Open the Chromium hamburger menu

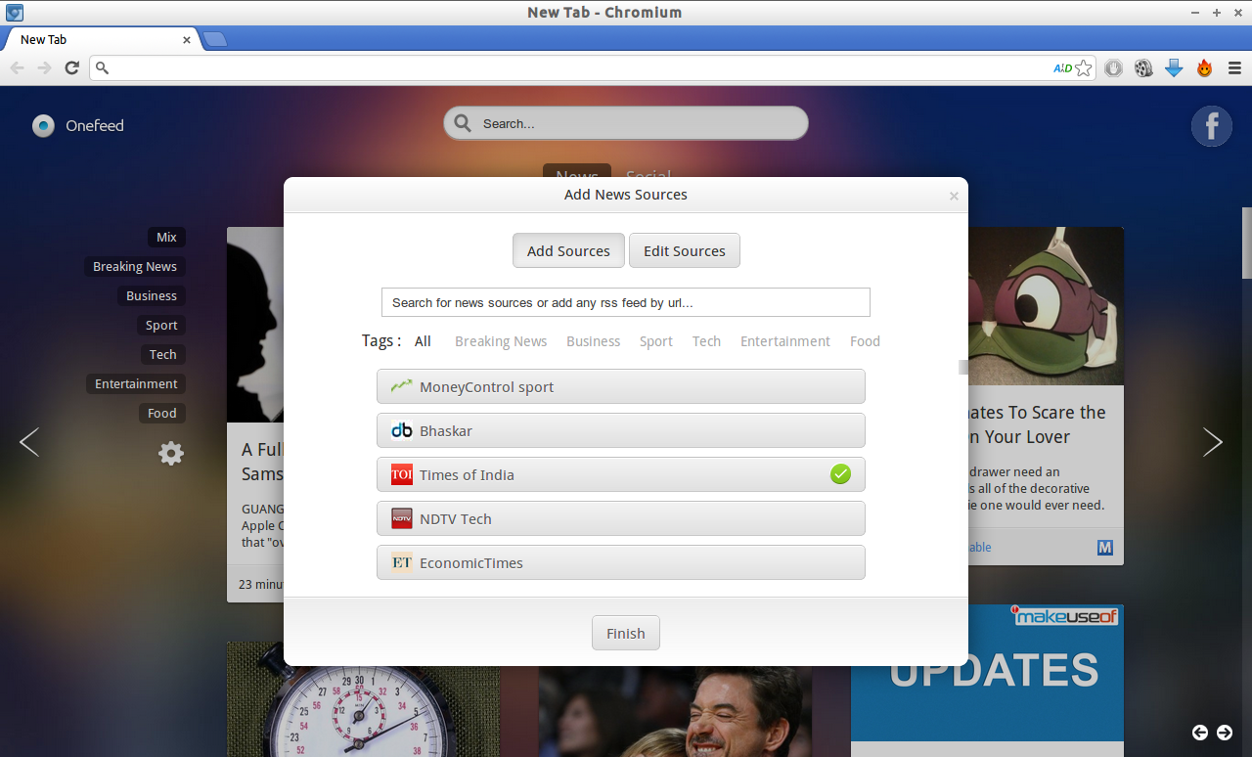[x=1234, y=67]
